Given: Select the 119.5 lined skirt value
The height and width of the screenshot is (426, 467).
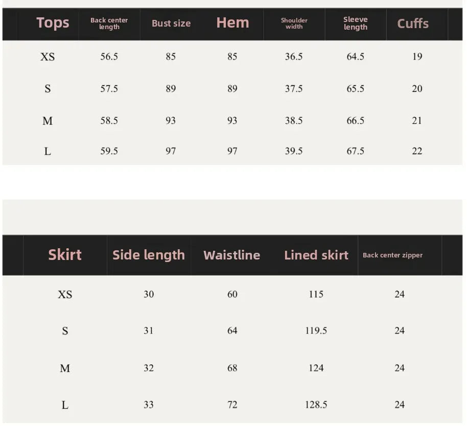Looking at the screenshot, I should pos(316,330).
